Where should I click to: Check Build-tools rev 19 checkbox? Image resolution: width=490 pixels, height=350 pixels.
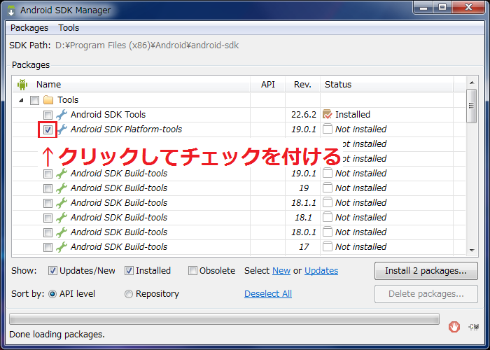tap(48, 188)
